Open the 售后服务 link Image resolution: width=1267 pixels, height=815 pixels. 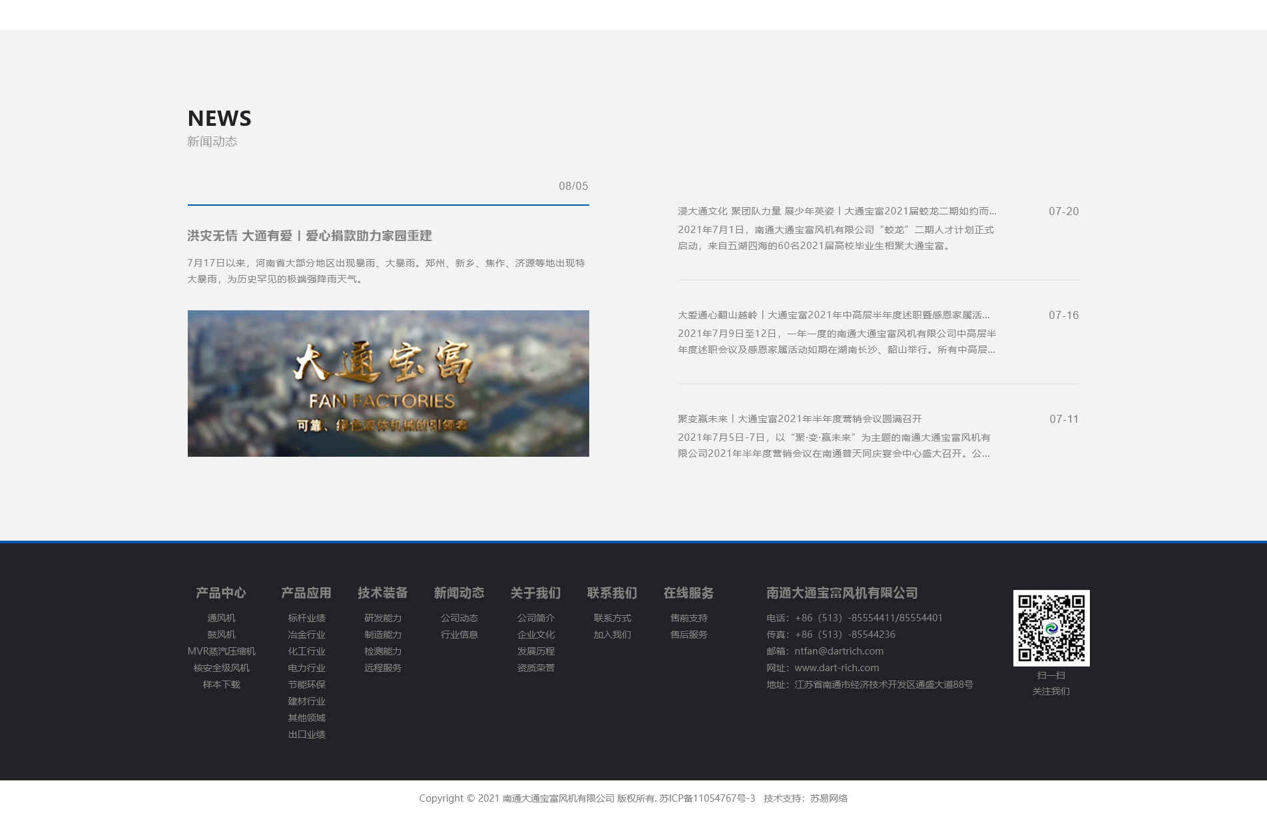pyautogui.click(x=689, y=635)
